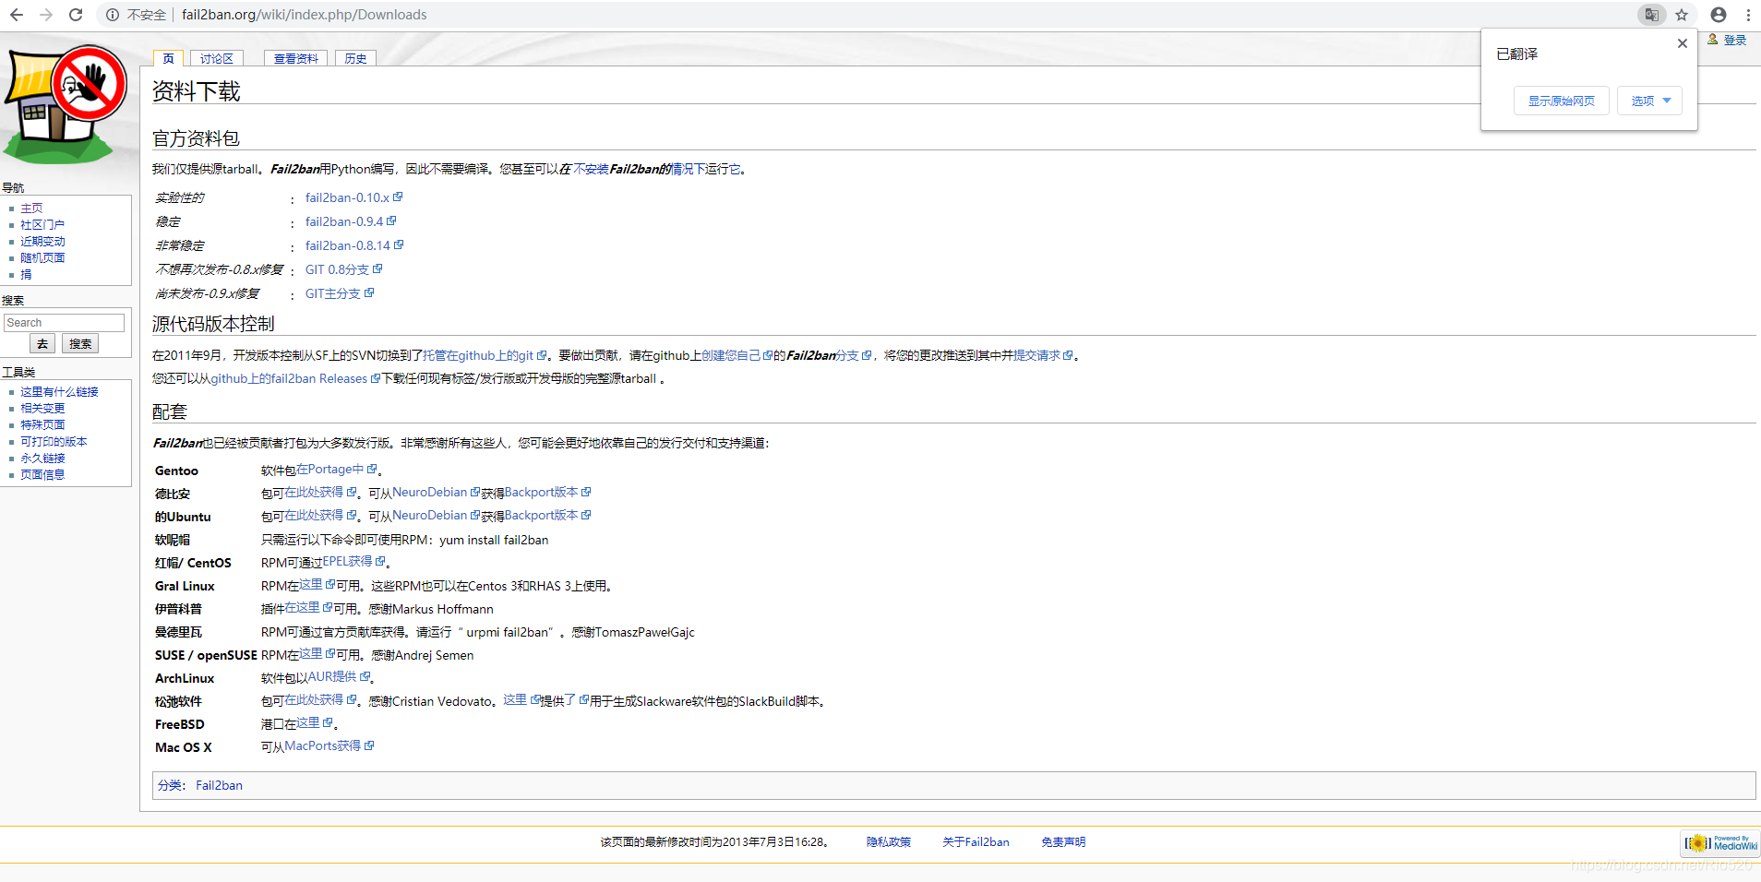
Task: Open NeuroDebian link in the 德比安 row
Action: (x=429, y=493)
